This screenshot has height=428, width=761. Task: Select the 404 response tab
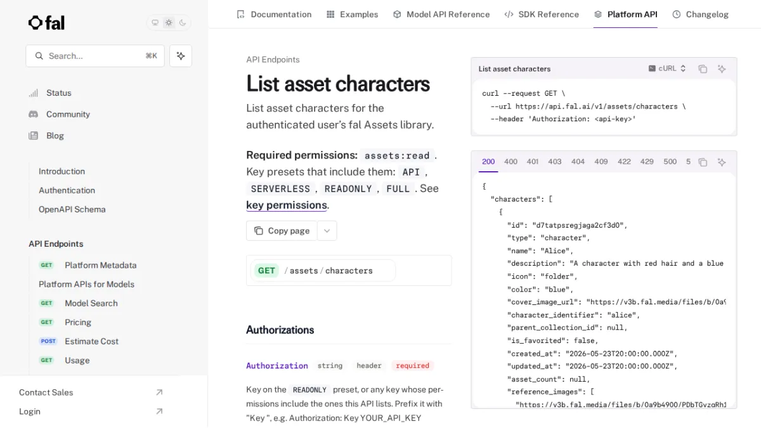tap(578, 162)
